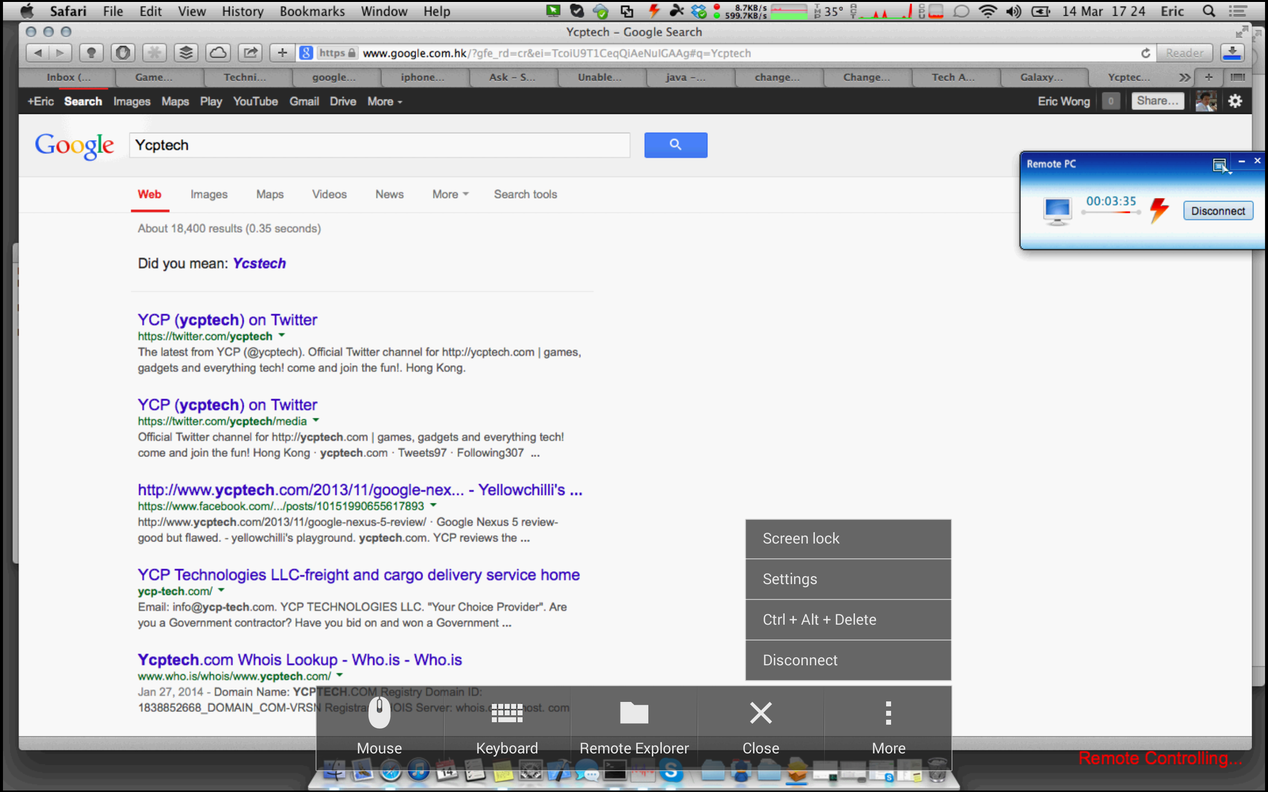Switch to Videos search results tab
Viewport: 1268px width, 792px height.
(x=329, y=195)
